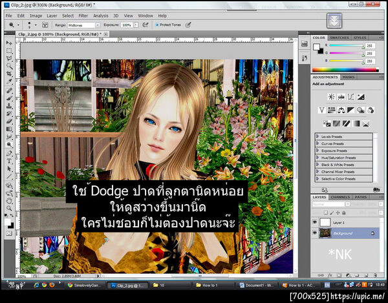Add a Curves adjustment
This screenshot has width=388, height=303.
[351, 97]
